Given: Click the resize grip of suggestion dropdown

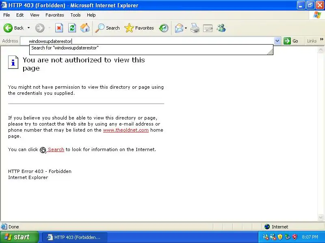Looking at the screenshot, I should pyautogui.click(x=270, y=52).
